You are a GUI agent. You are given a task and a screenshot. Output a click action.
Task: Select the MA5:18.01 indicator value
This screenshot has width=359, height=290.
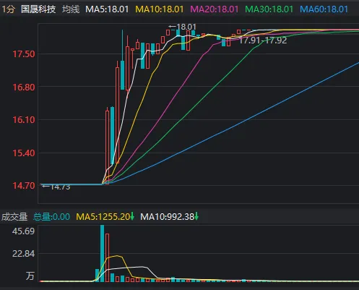pos(107,9)
